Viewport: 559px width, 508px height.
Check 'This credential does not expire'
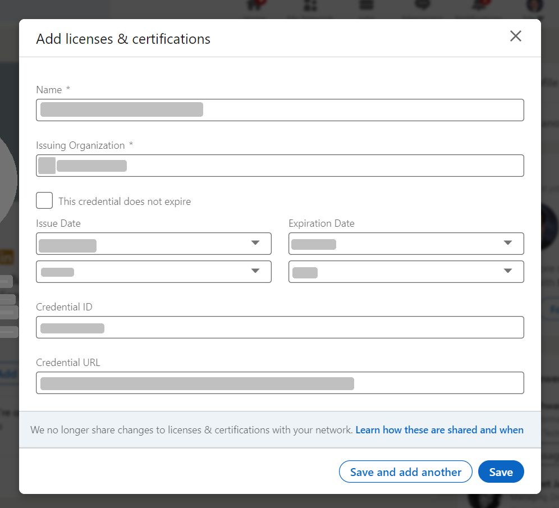(44, 200)
